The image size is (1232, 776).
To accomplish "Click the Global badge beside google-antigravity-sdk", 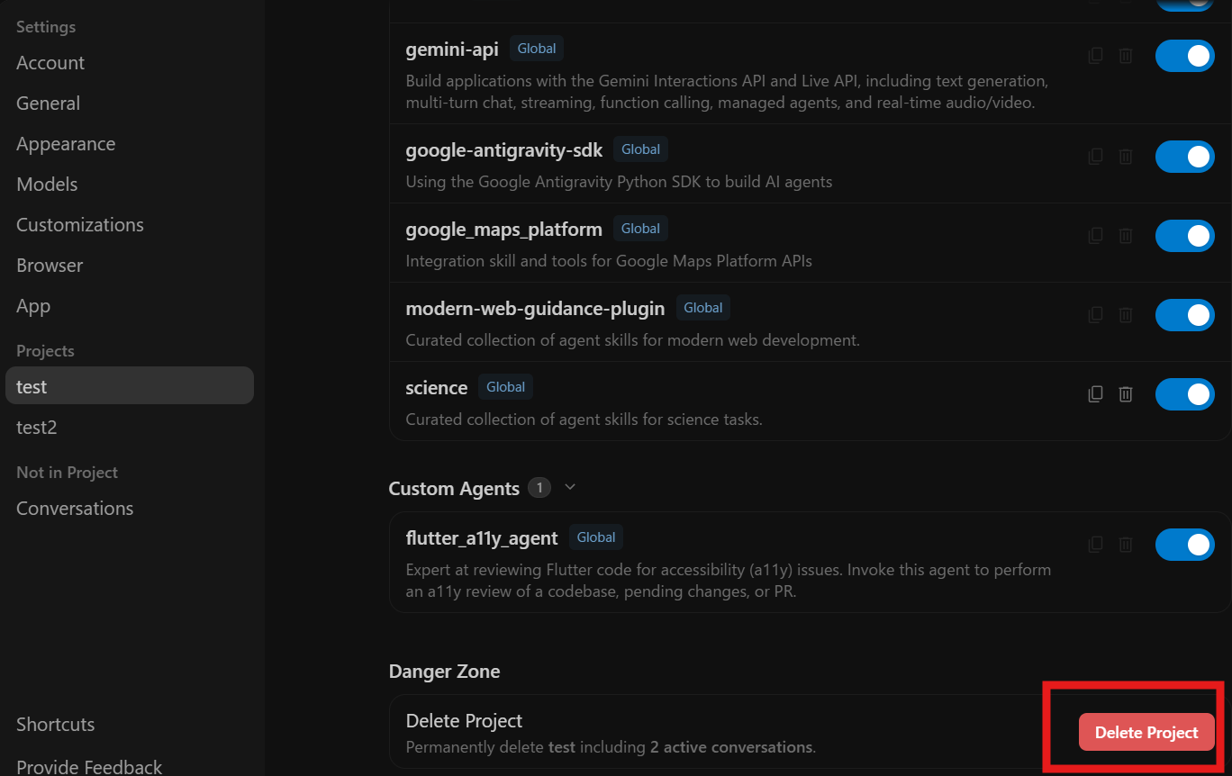I will click(641, 149).
